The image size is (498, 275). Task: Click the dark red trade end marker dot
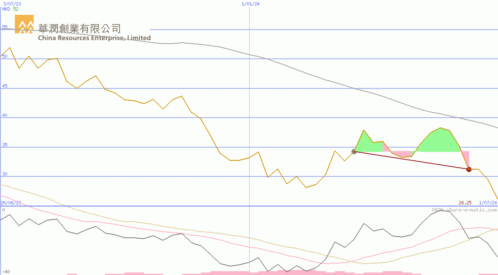click(469, 169)
